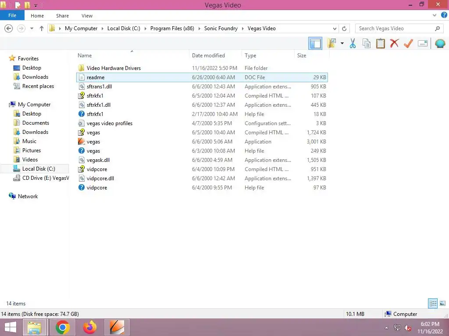Click the search magnifier icon

click(437, 28)
